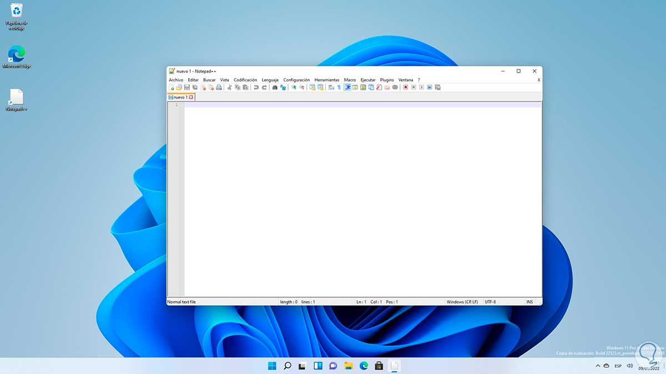Print the document using the printer icon
Viewport: 666px width, 374px height.
tap(219, 88)
